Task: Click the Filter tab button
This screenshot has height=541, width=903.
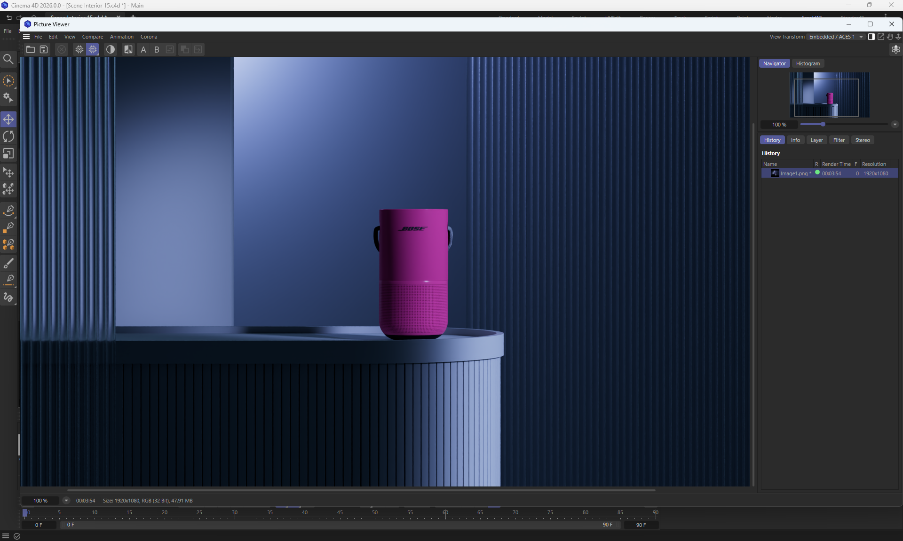Action: [x=839, y=140]
